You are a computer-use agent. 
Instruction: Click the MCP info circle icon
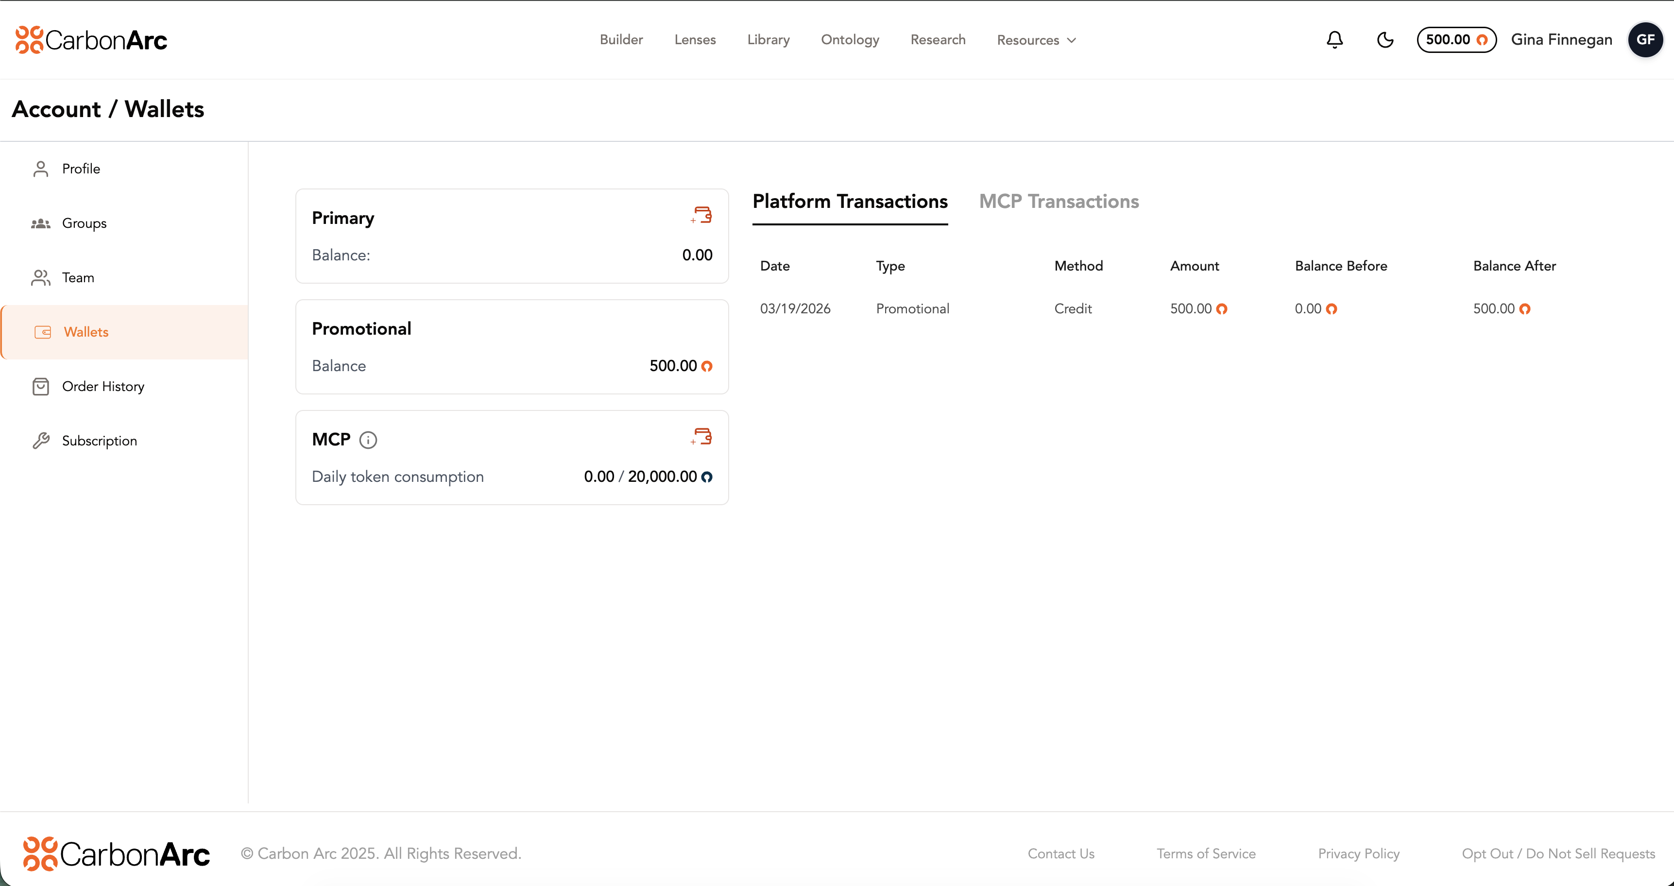pos(368,440)
